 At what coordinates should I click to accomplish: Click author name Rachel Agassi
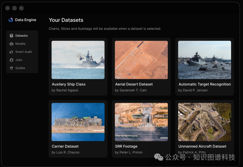[x=67, y=90]
